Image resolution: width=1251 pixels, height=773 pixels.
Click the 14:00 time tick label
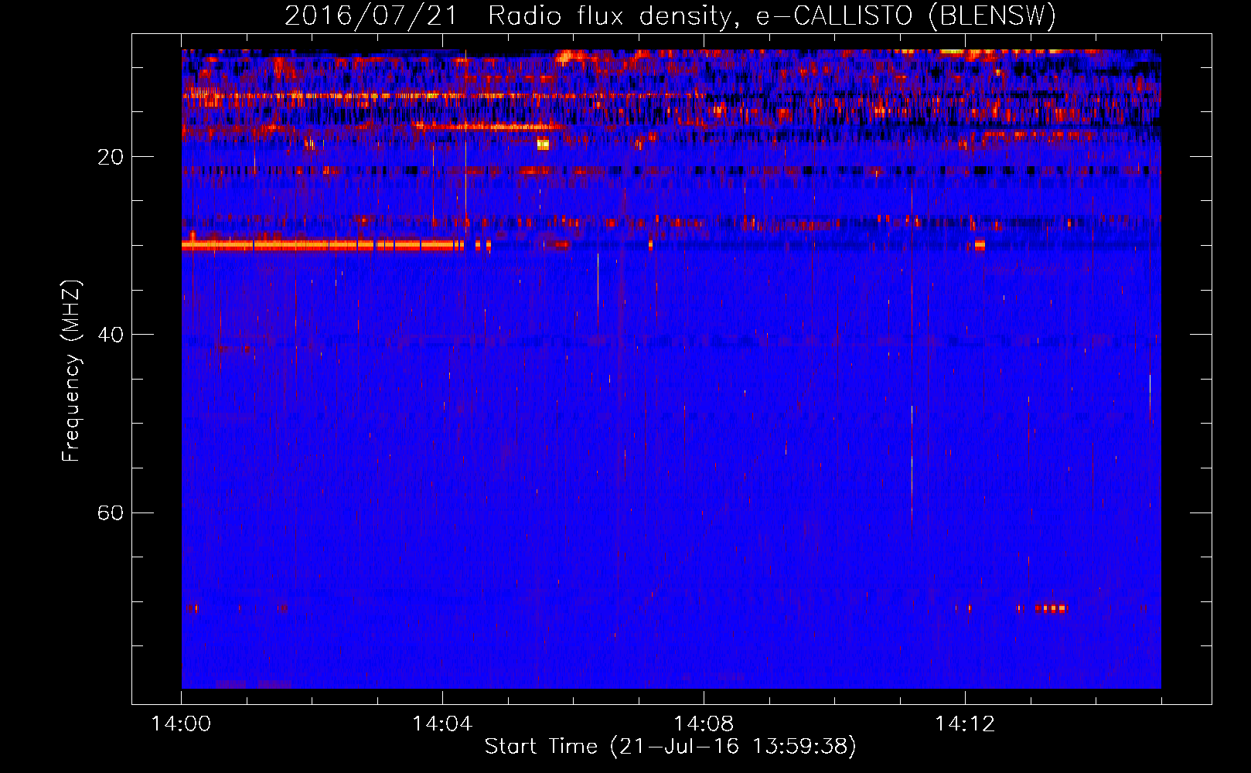181,724
